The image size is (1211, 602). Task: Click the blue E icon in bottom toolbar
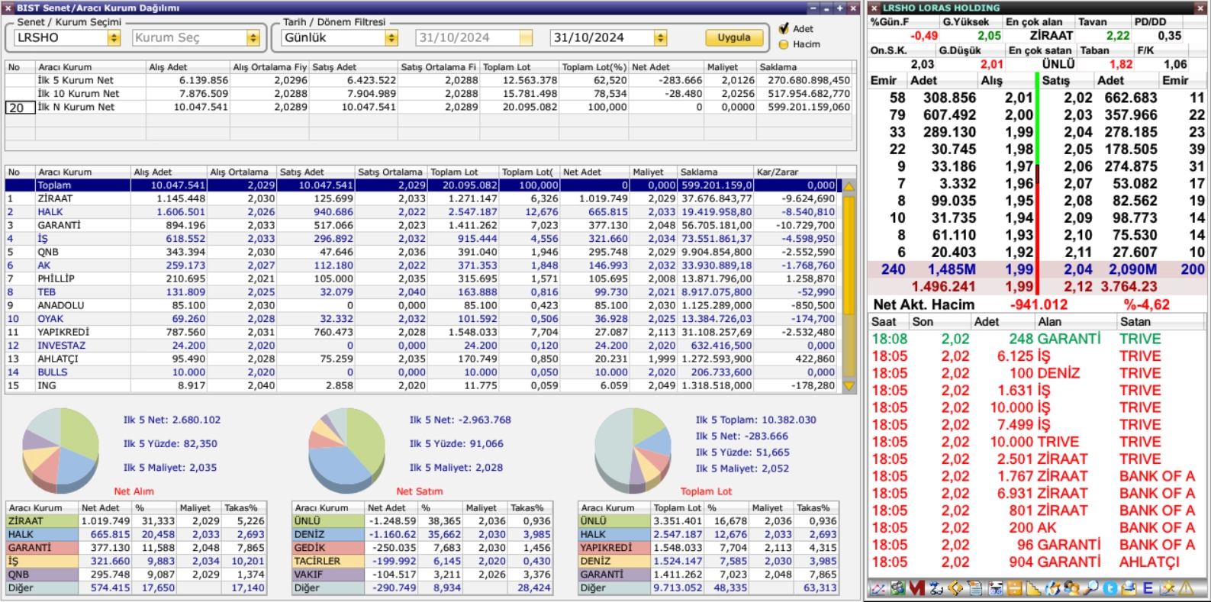click(x=1148, y=588)
